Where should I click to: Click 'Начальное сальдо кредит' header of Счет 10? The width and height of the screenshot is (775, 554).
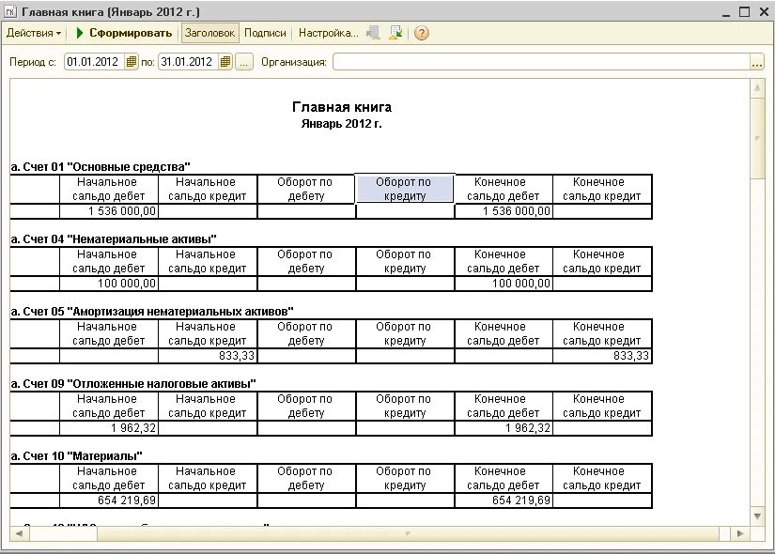point(207,478)
